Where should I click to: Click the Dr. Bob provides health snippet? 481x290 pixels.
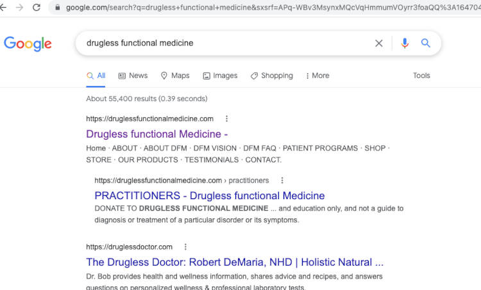pos(234,282)
